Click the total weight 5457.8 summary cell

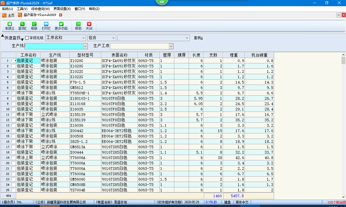(x=234, y=196)
